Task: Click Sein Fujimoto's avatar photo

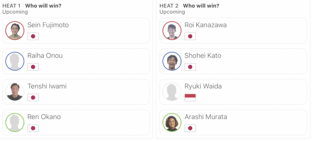Action: pyautogui.click(x=15, y=31)
